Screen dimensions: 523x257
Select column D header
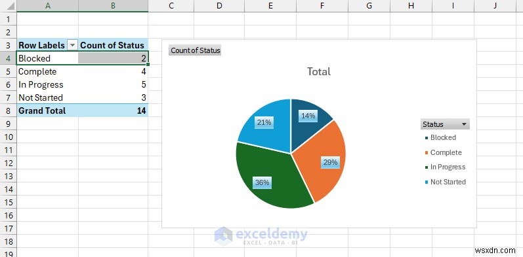click(219, 6)
